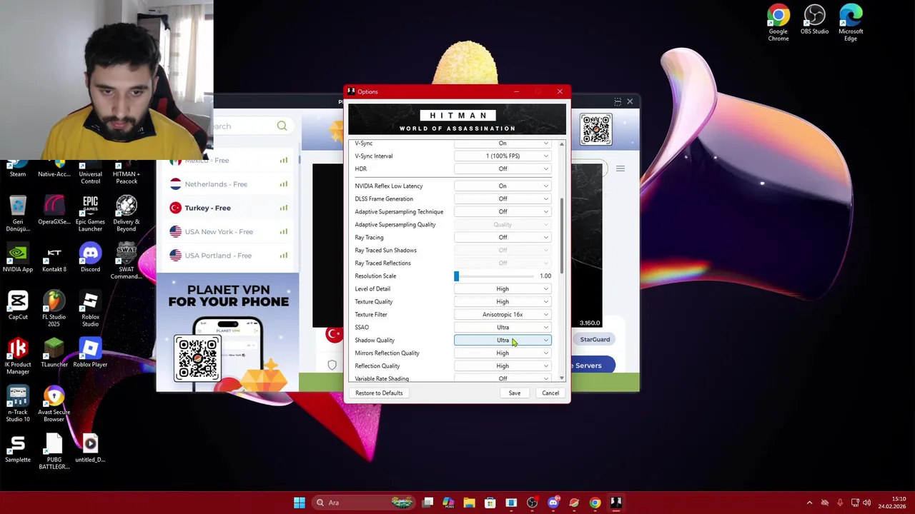Select the Epic Games Launcher icon
Viewport: 915px width, 514px height.
click(90, 213)
